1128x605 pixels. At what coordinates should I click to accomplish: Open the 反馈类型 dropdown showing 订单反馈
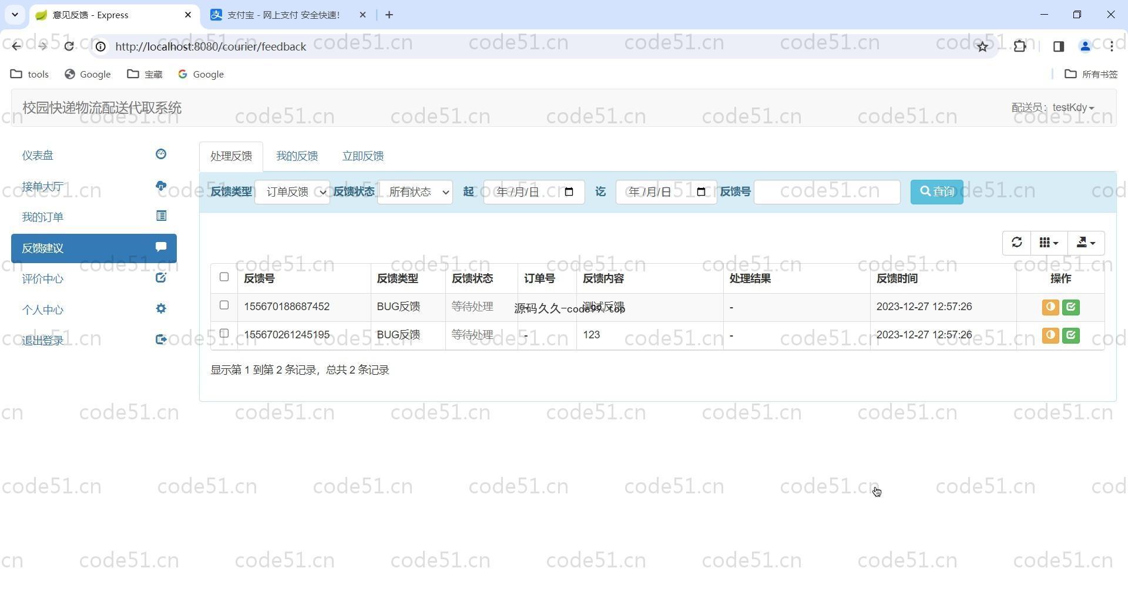(x=292, y=192)
